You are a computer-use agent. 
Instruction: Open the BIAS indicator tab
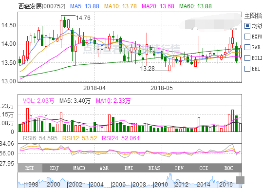(x=154, y=168)
